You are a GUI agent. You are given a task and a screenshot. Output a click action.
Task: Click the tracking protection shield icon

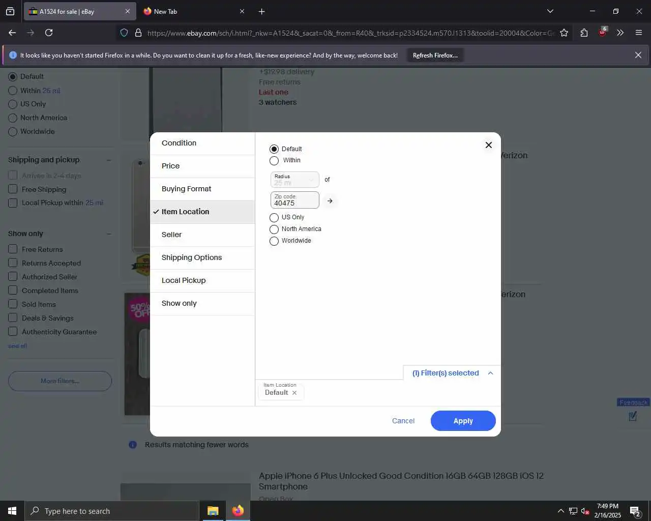click(124, 33)
